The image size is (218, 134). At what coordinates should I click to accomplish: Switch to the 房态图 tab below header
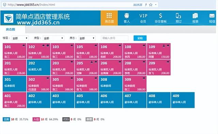(x=11, y=29)
